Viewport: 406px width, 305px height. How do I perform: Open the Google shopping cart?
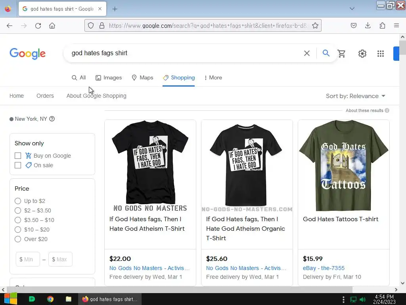341,54
